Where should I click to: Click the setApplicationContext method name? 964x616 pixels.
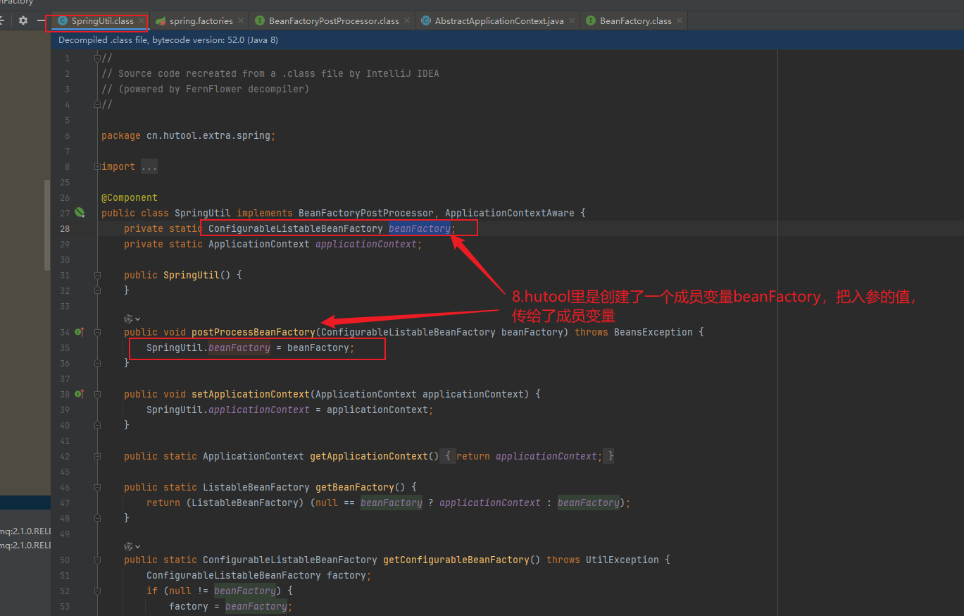(251, 394)
